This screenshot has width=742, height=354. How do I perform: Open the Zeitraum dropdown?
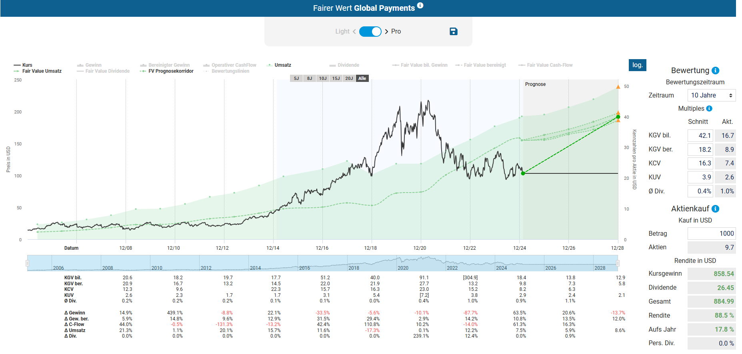[711, 95]
